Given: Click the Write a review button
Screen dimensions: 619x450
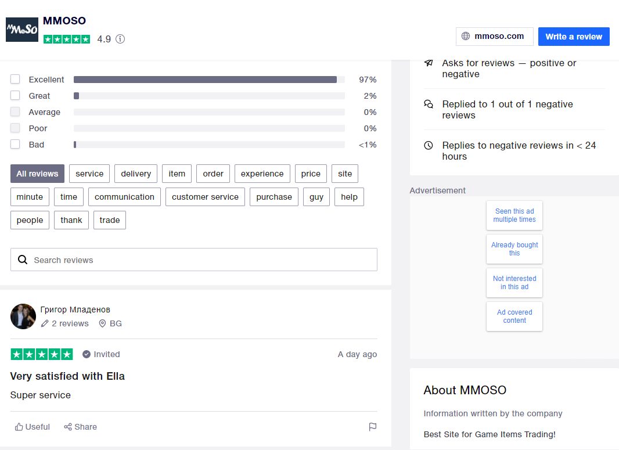Looking at the screenshot, I should point(574,37).
